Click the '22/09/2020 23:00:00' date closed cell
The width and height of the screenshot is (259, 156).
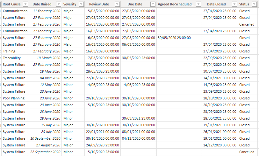pos(220,58)
